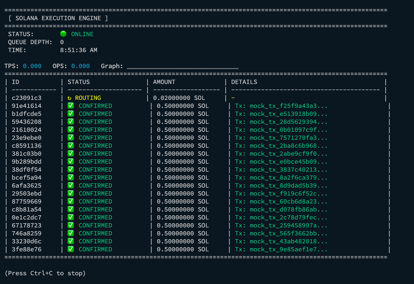Screen dimensions: 414x284
Task: Click the amount 0.02000000 SOL
Action: pos(179,98)
